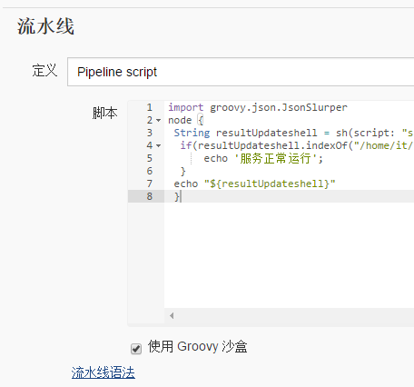Collapse the node block fold arrow on line 2

click(159, 121)
